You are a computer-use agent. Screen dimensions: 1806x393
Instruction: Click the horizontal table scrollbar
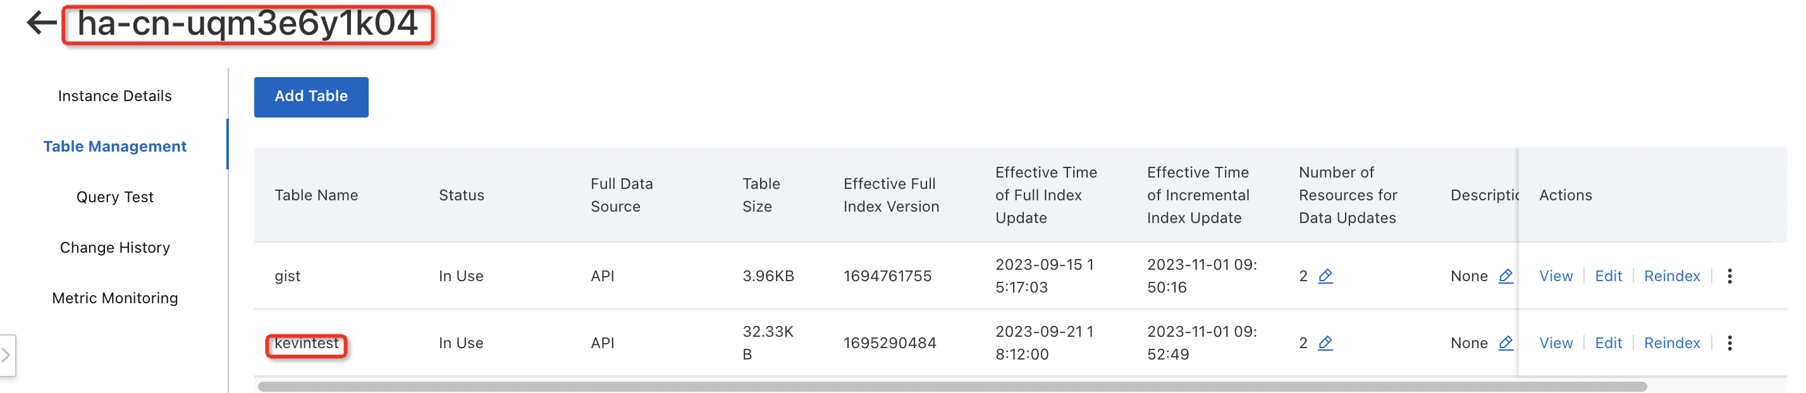952,387
